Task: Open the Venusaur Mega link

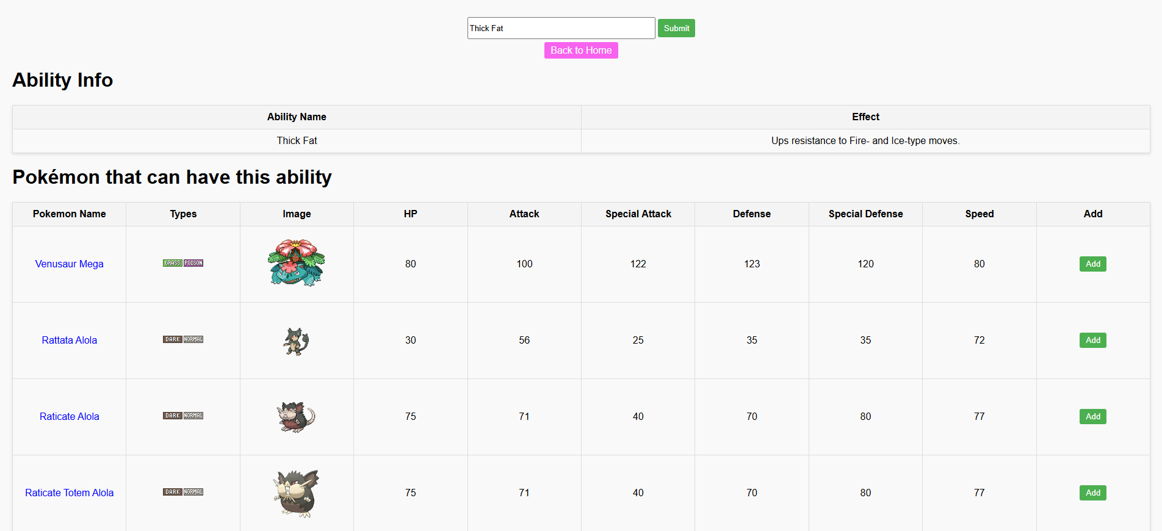Action: coord(70,264)
